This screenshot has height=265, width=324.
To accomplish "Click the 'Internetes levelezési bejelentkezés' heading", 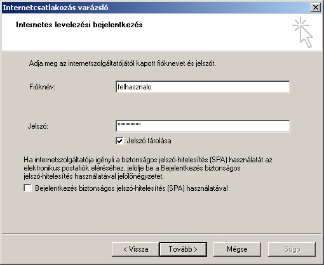I will [x=79, y=25].
